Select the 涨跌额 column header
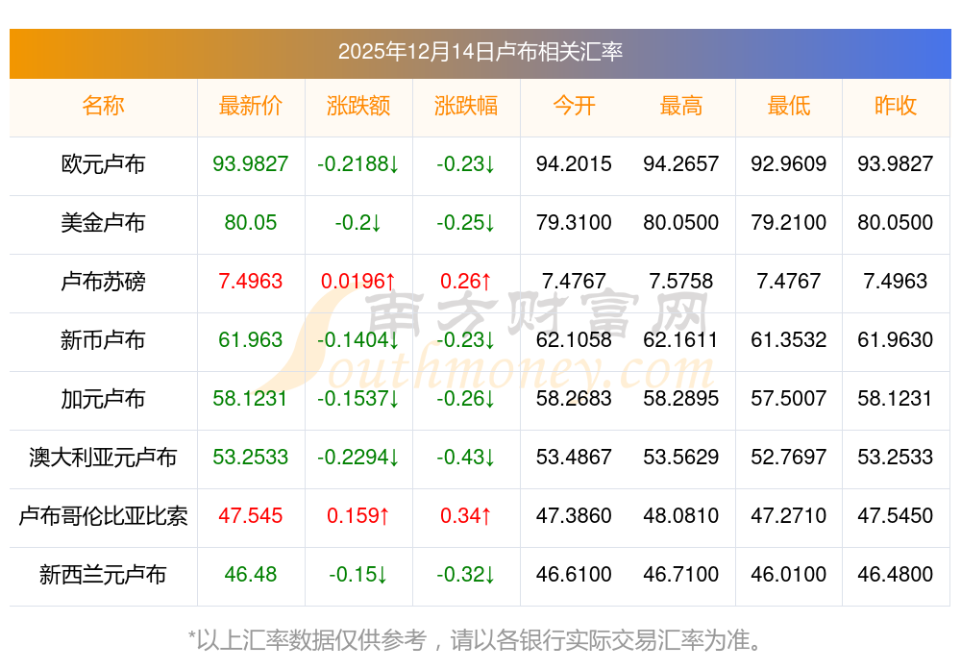 358,106
